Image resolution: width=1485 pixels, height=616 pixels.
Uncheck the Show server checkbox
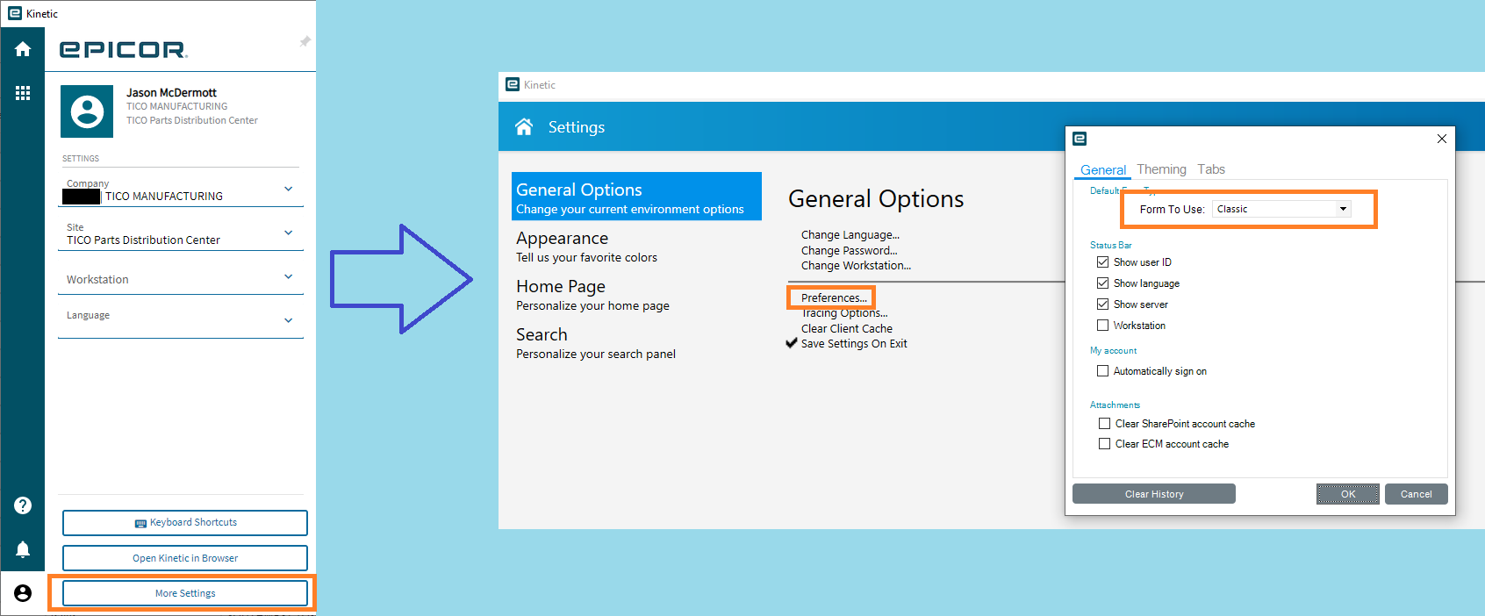point(1102,304)
